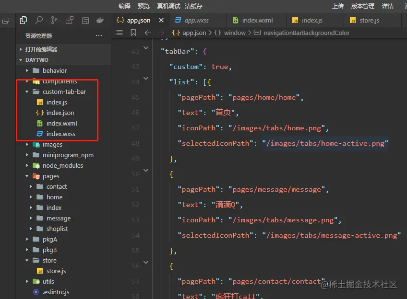Click the "custom": true line in editor
The width and height of the screenshot is (407, 299).
pyautogui.click(x=200, y=67)
